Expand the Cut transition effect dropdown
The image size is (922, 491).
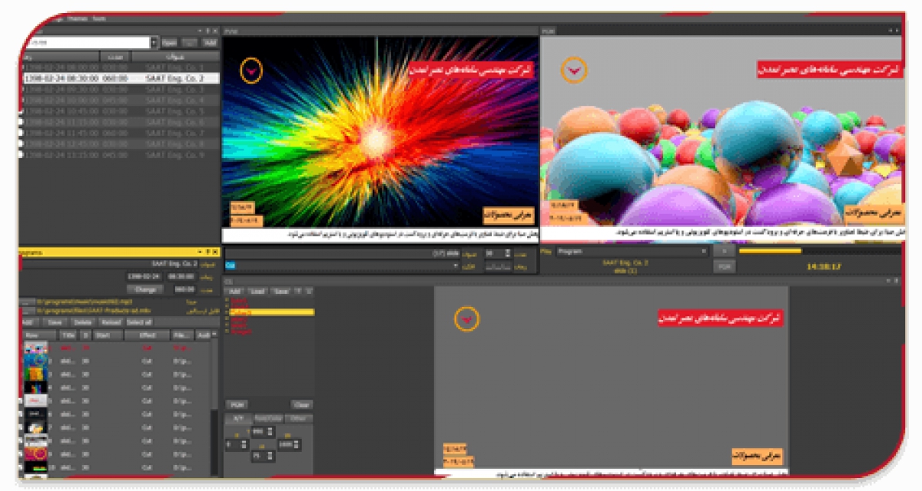456,265
